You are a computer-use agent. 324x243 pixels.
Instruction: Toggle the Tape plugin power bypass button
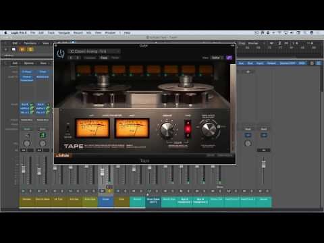click(x=61, y=54)
